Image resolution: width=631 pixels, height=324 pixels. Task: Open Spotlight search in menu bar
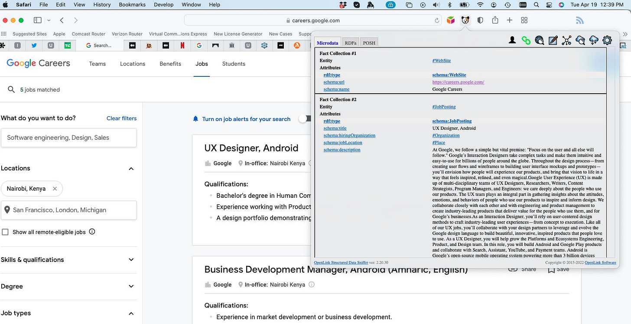point(537,5)
